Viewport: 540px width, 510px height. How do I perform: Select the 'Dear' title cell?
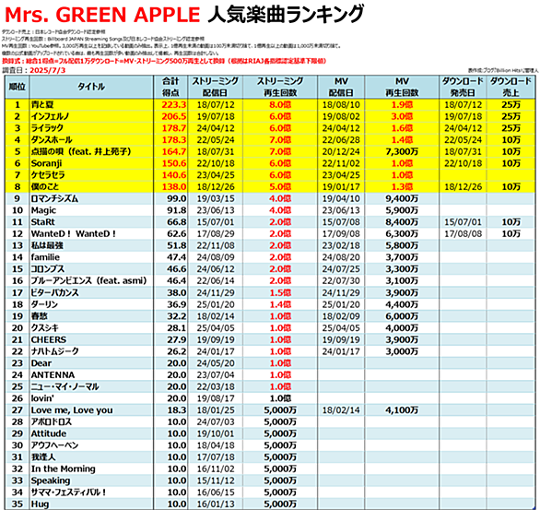point(91,363)
